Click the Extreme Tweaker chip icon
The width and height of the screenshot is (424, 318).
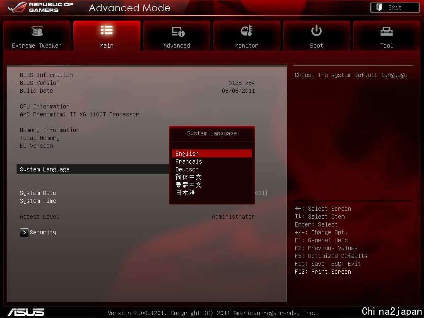tap(37, 31)
